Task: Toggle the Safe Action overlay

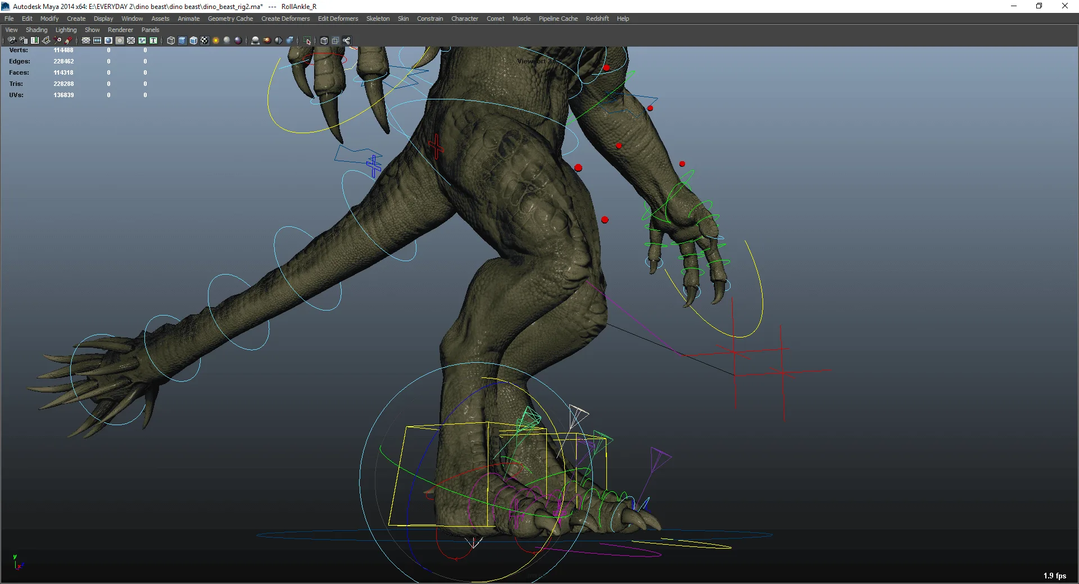Action: (x=142, y=40)
